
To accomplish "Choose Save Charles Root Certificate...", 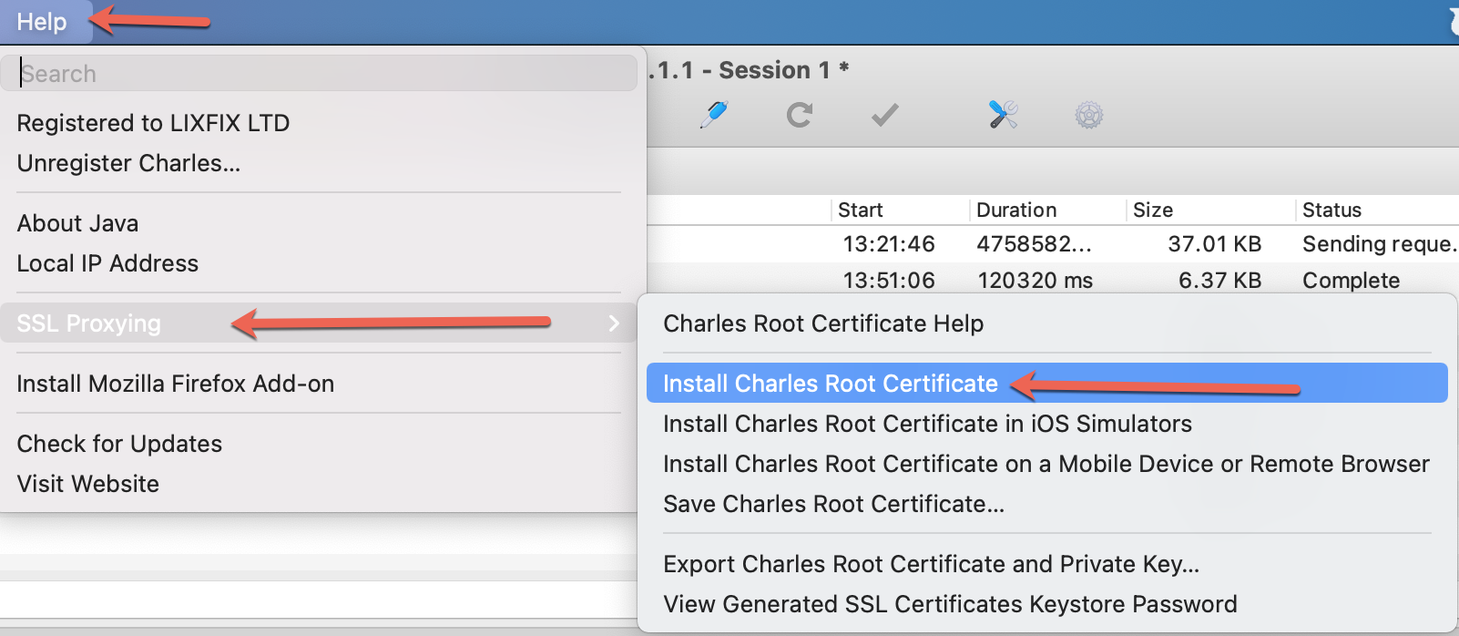I will tap(833, 504).
